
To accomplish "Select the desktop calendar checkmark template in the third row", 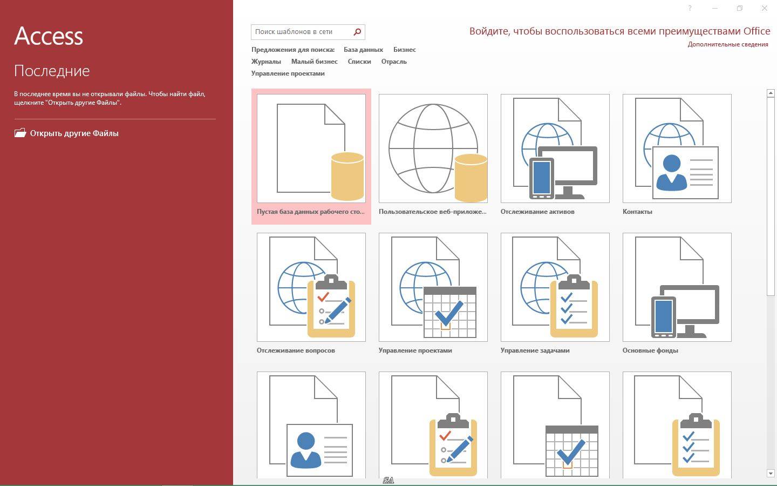I will pyautogui.click(x=555, y=425).
